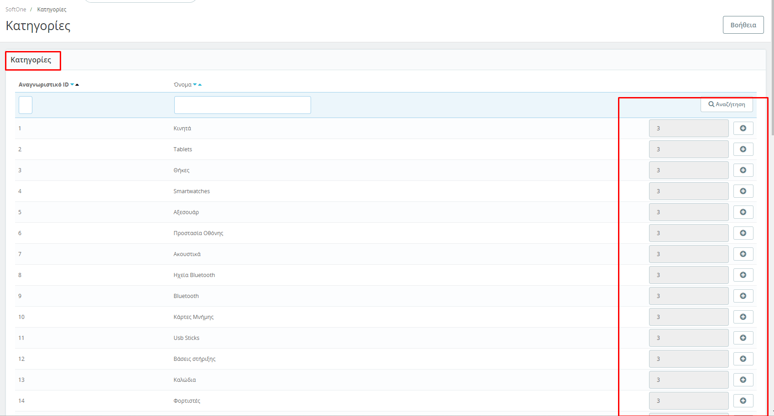Click the plus icon in the Usb Sticks row

(x=743, y=338)
